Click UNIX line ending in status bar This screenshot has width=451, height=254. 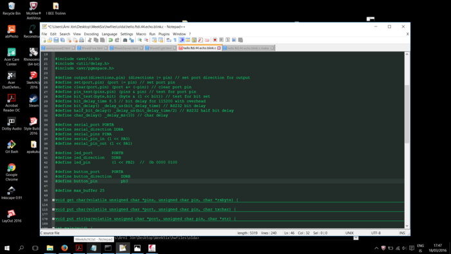point(349,233)
